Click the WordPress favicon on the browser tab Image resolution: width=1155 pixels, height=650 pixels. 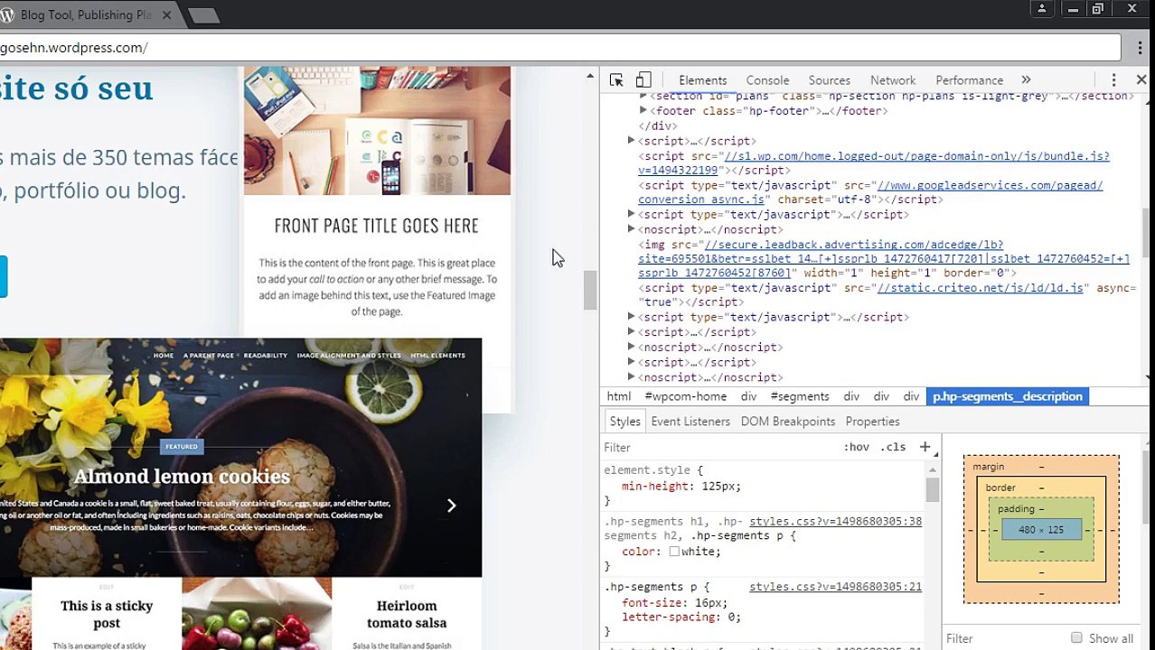pos(6,15)
